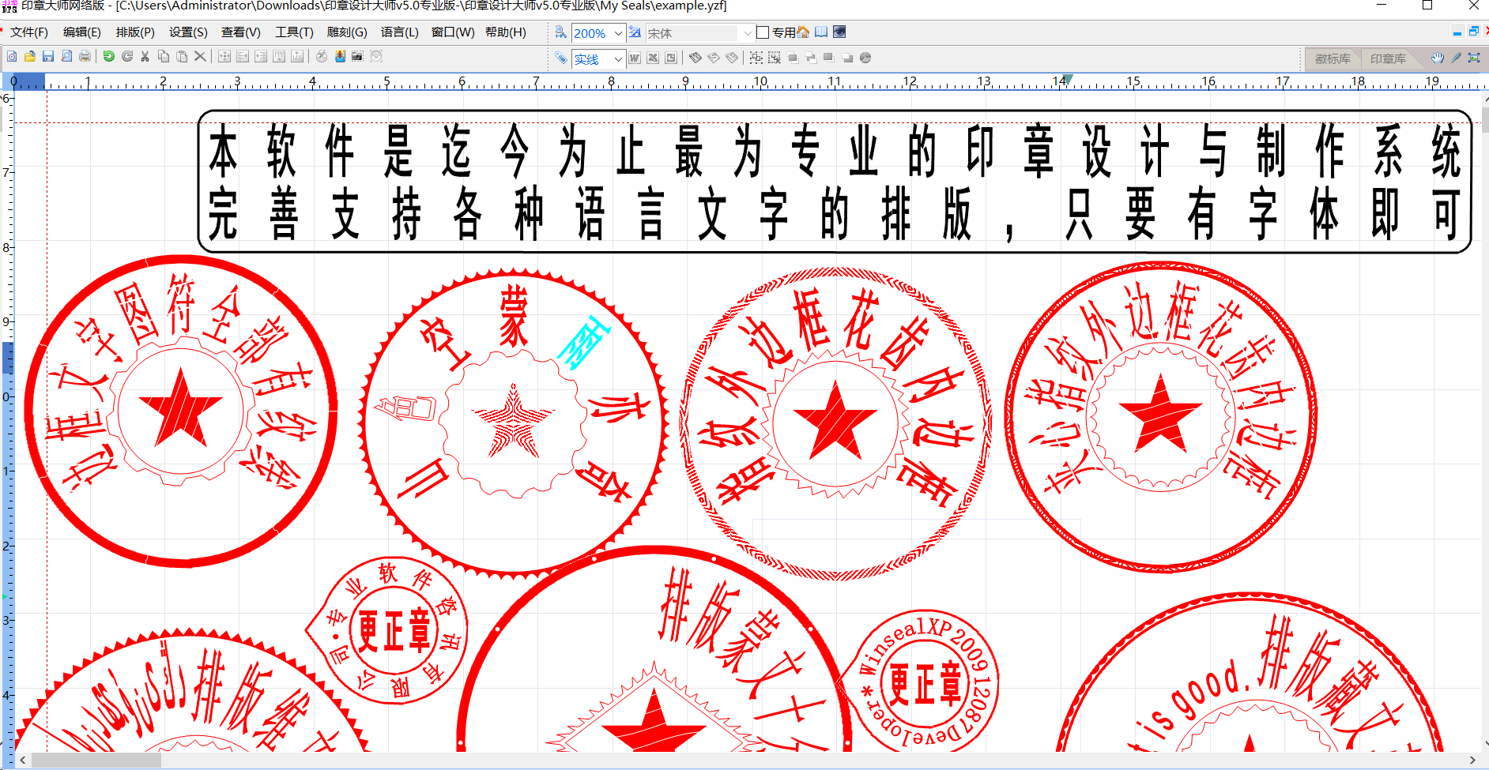Click the MDI child minimize button
Screen dimensions: 1489x770
pyautogui.click(x=1457, y=32)
